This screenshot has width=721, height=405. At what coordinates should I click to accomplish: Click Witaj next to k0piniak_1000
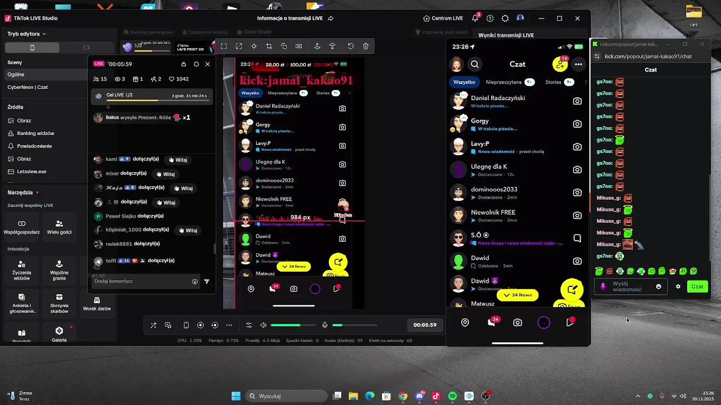point(188,231)
